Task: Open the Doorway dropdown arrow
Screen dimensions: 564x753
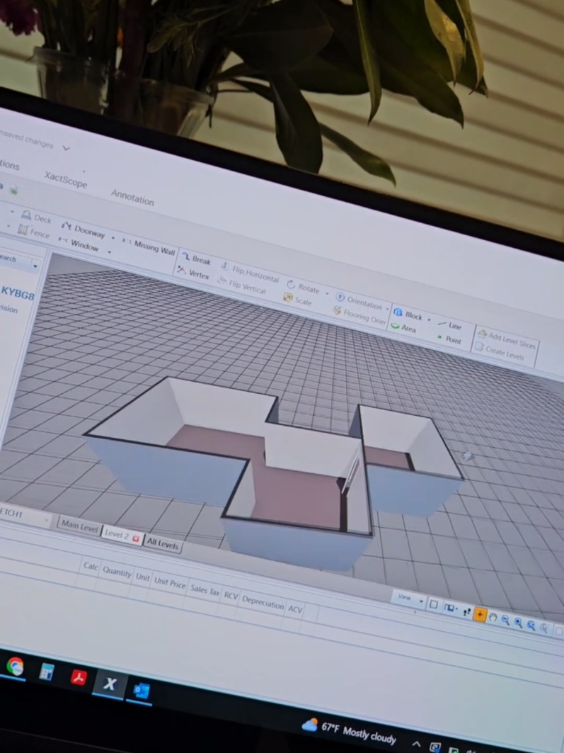Action: 113,238
